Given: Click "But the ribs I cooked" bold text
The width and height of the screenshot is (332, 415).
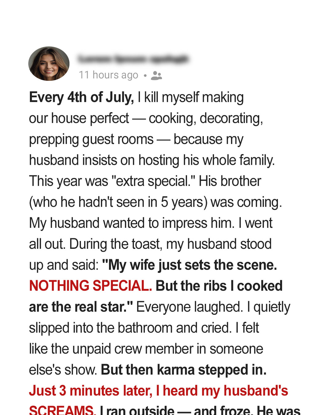Looking at the screenshot, I should pos(219,286).
